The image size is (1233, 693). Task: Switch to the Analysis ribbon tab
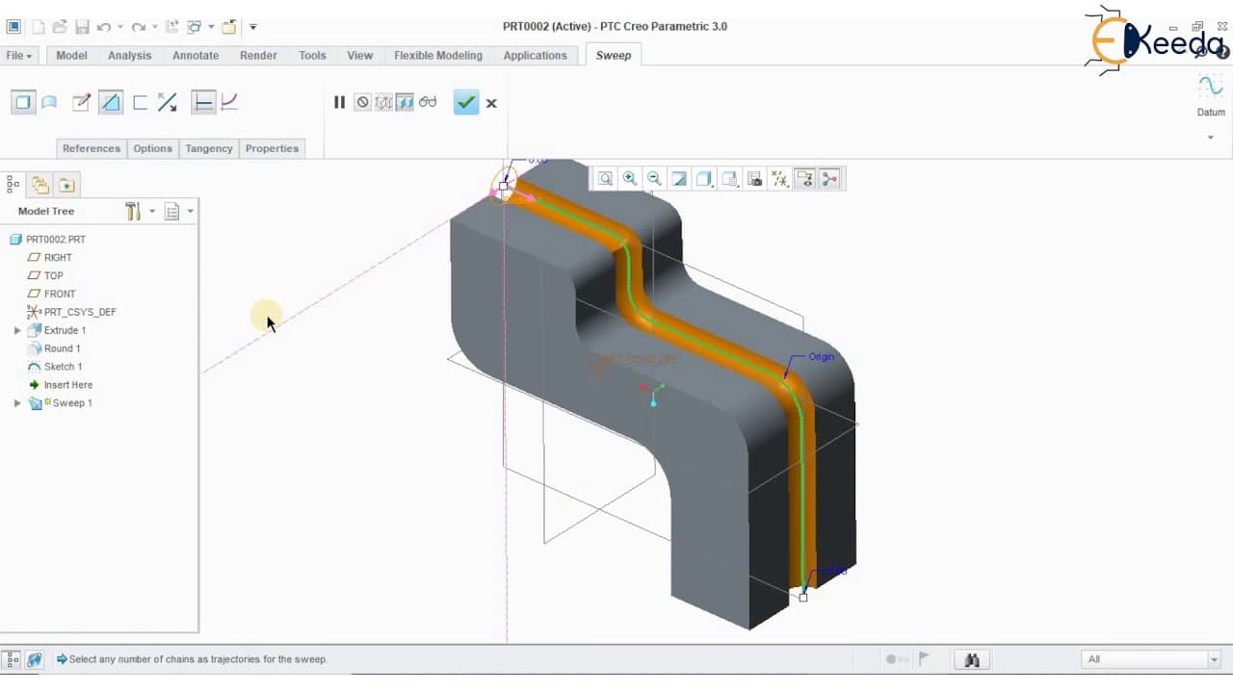(x=130, y=56)
